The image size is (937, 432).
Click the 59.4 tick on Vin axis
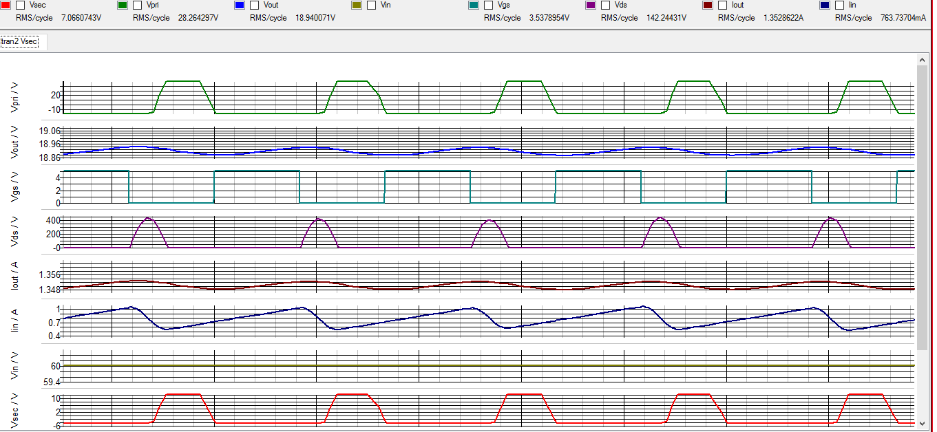click(x=53, y=382)
